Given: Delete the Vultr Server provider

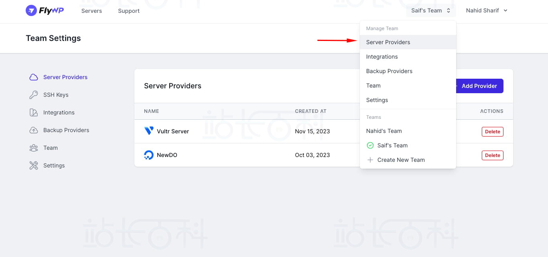Looking at the screenshot, I should pos(492,132).
